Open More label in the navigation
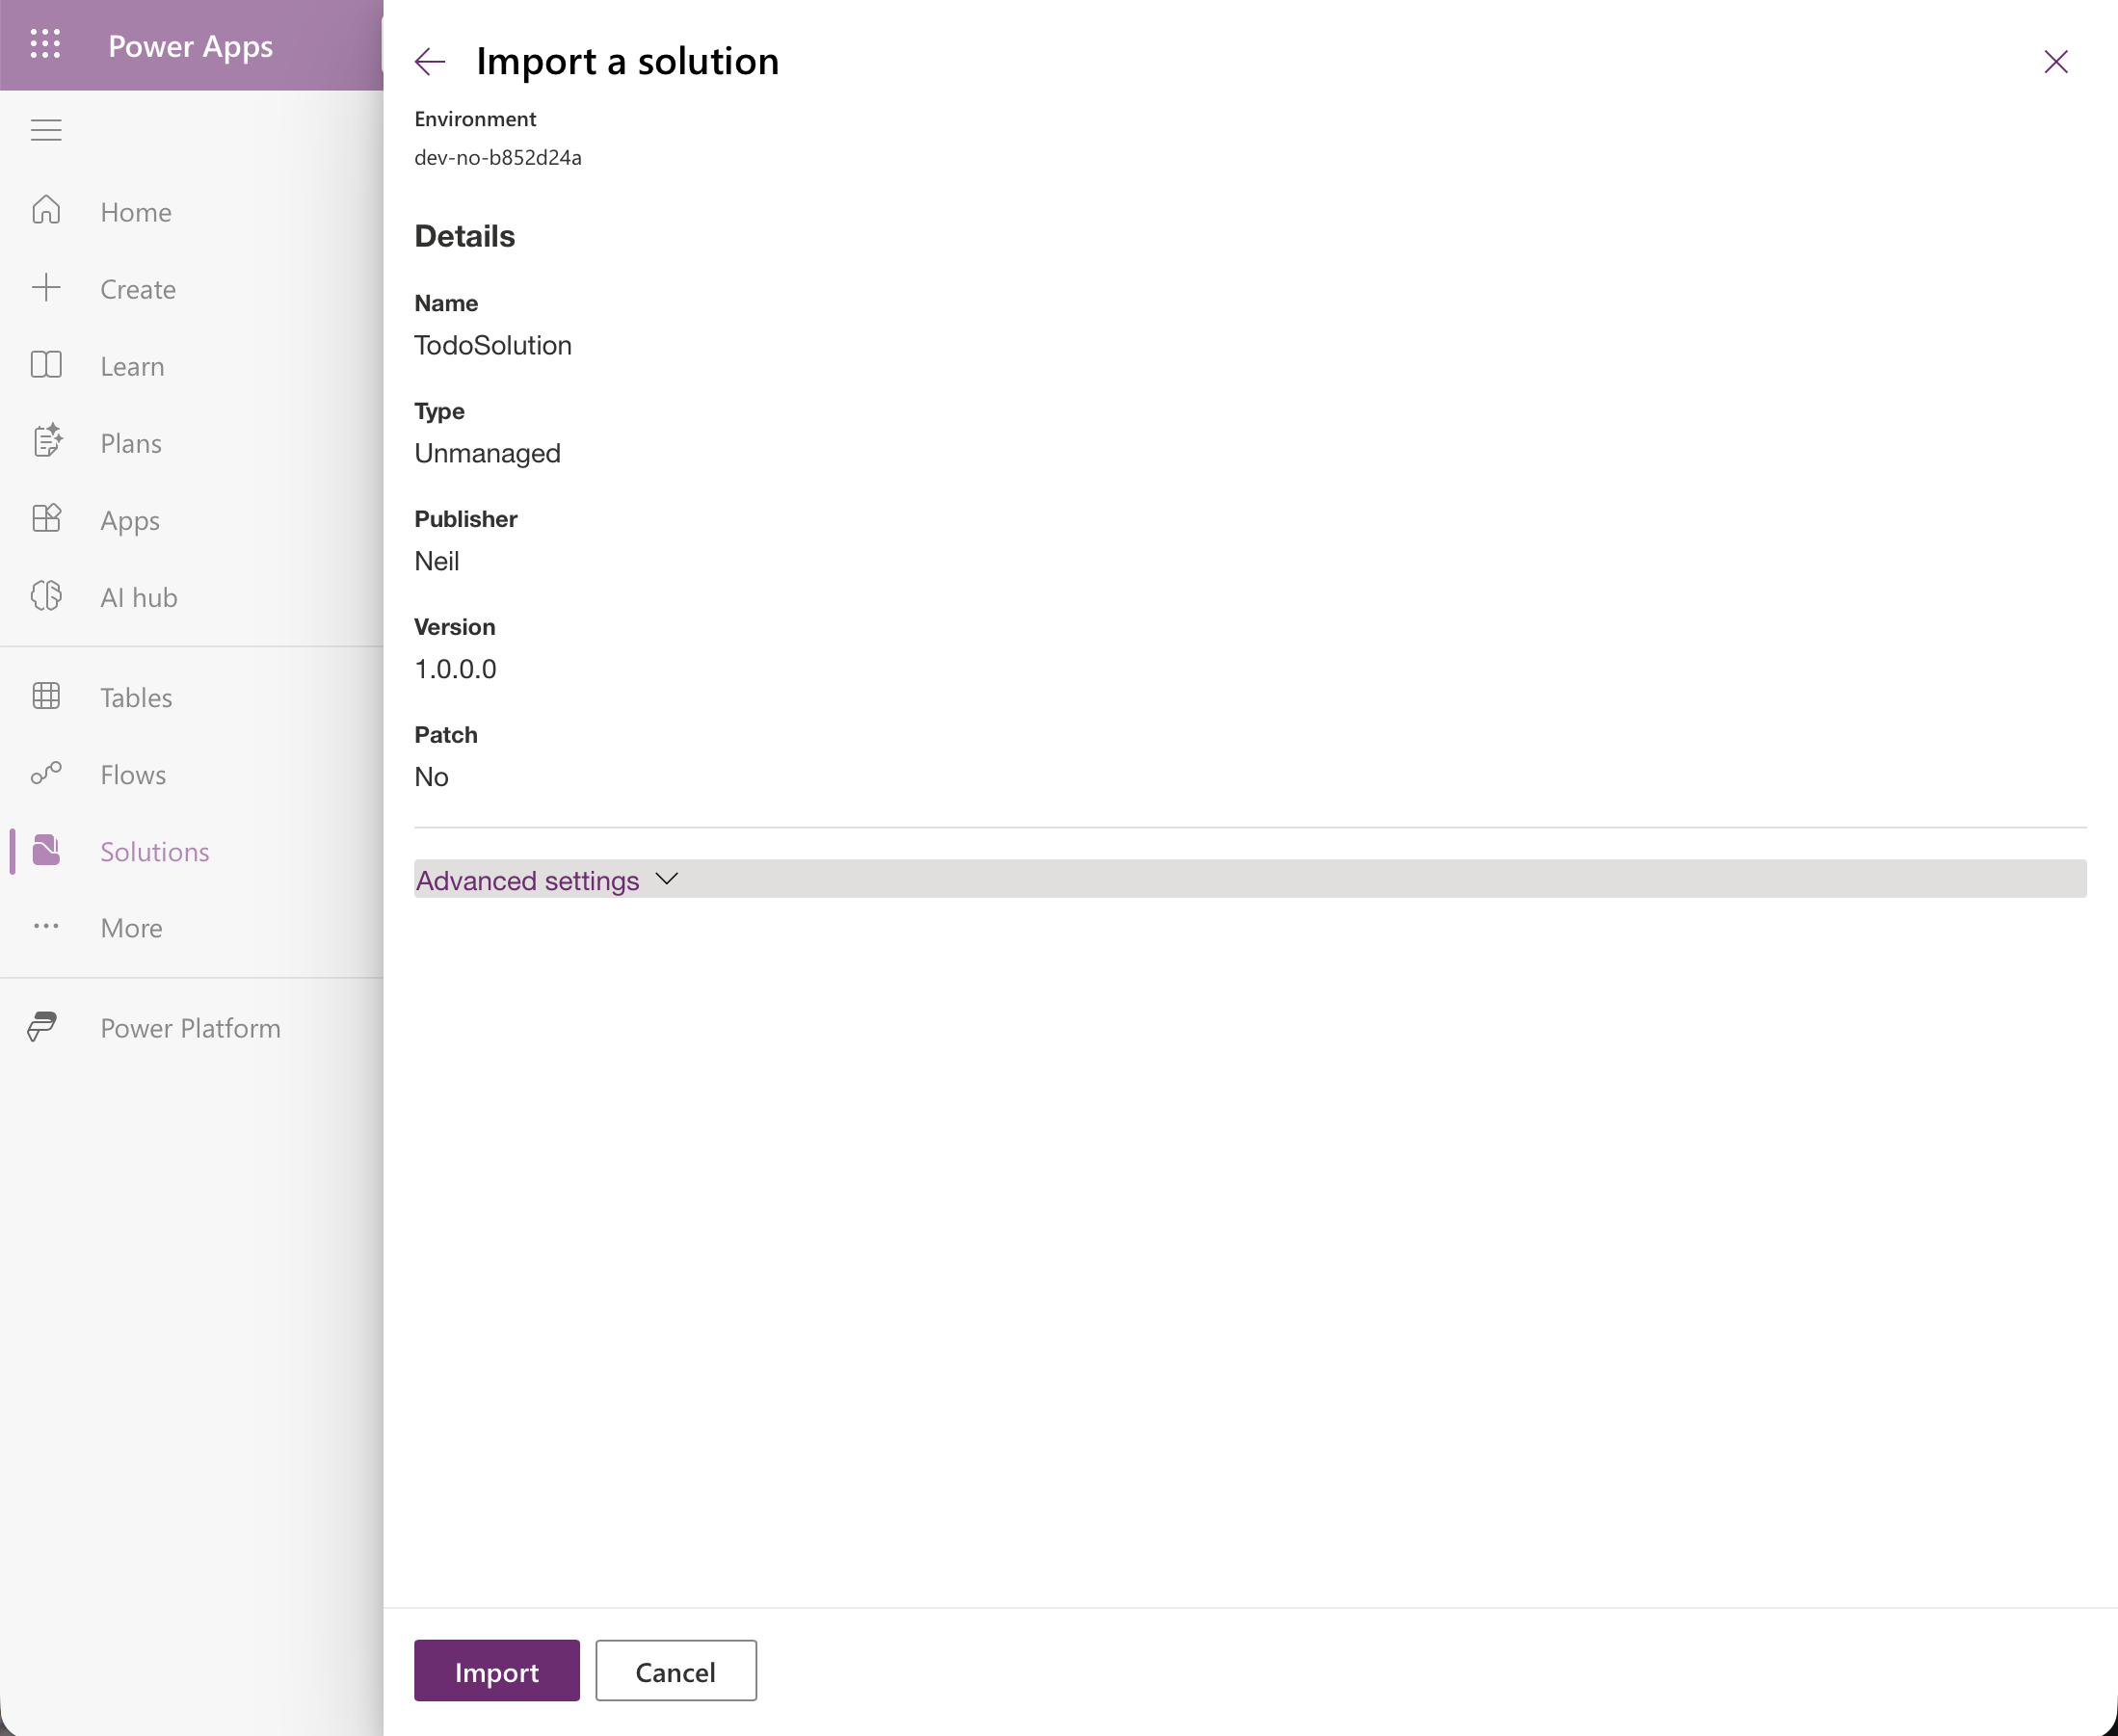 click(131, 928)
